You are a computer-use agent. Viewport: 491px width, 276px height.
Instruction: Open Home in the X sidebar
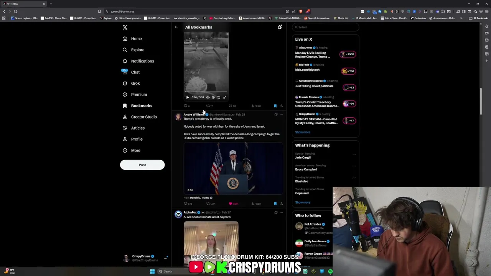(x=132, y=39)
